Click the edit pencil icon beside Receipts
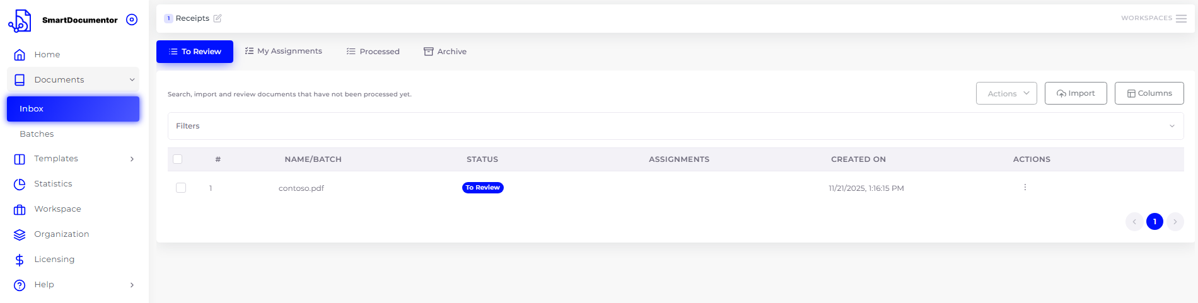1198x303 pixels. tap(218, 18)
